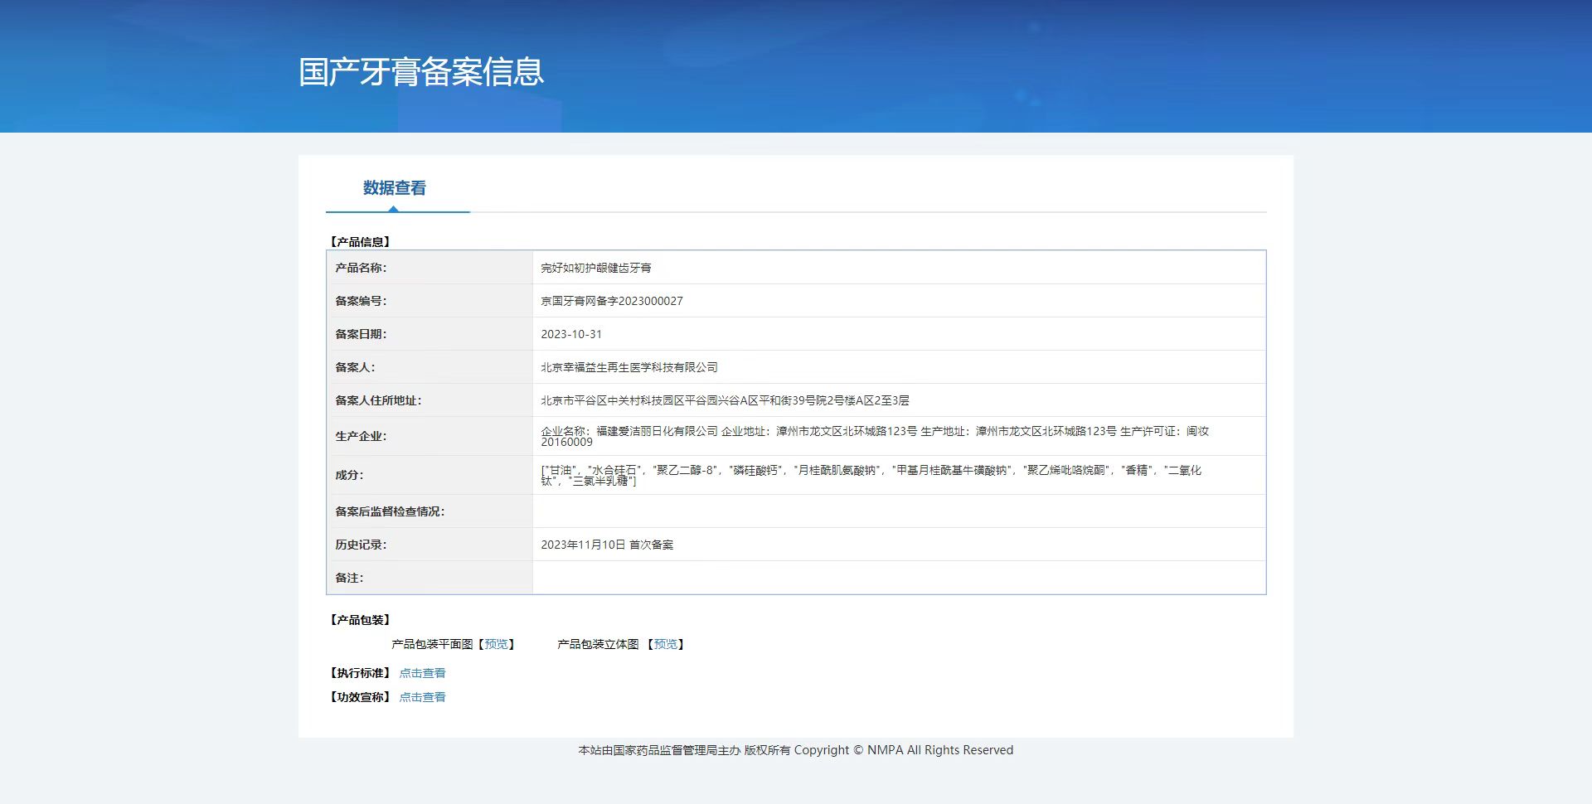
Task: Open the 产品包装平面图 预览 link
Action: [x=497, y=644]
